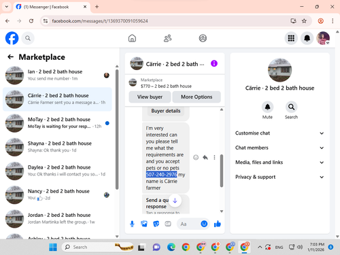Viewport: 340px width, 255px height.
Task: Click the conversation list scrollbar
Action: (117, 129)
